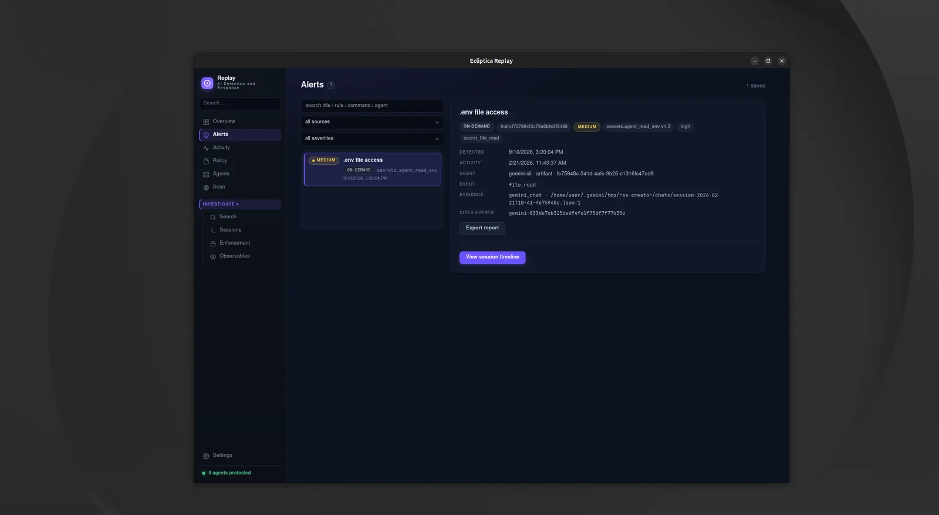Viewport: 939px width, 515px height.
Task: Click View session timeline button
Action: (492, 257)
